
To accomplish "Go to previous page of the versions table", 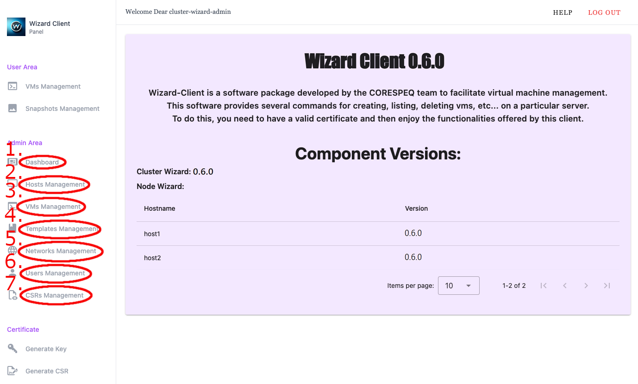I will [x=565, y=286].
